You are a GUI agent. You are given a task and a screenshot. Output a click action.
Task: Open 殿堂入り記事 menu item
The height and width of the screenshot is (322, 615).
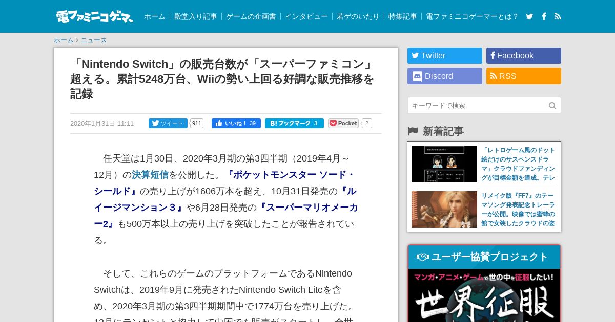tap(196, 16)
